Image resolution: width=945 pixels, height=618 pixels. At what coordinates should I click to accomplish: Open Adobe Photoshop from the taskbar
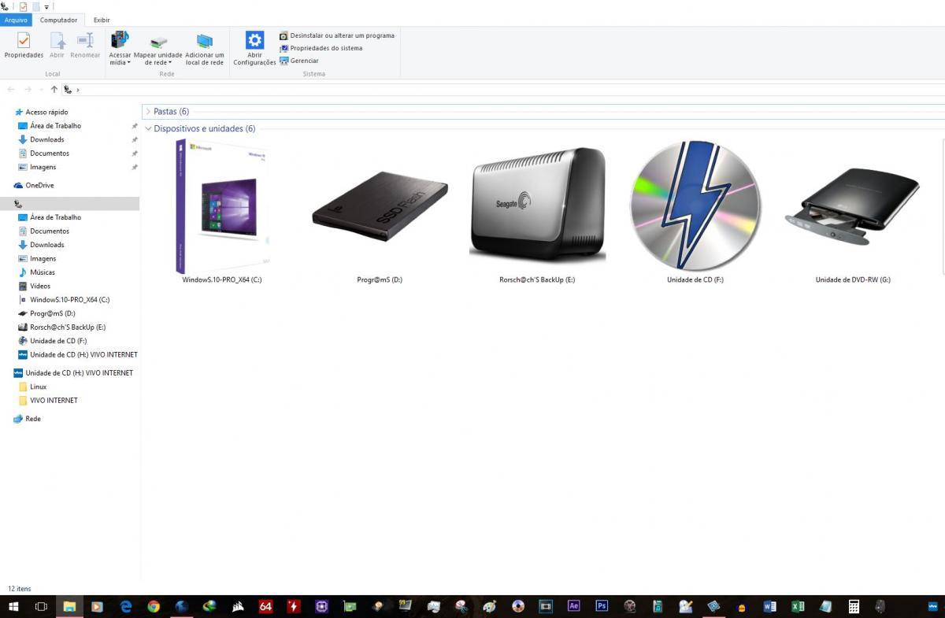[602, 606]
